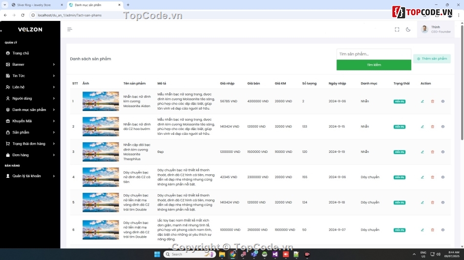Select product name Nhẫn cặp đôi bạc Theophilus

pyautogui.click(x=137, y=152)
